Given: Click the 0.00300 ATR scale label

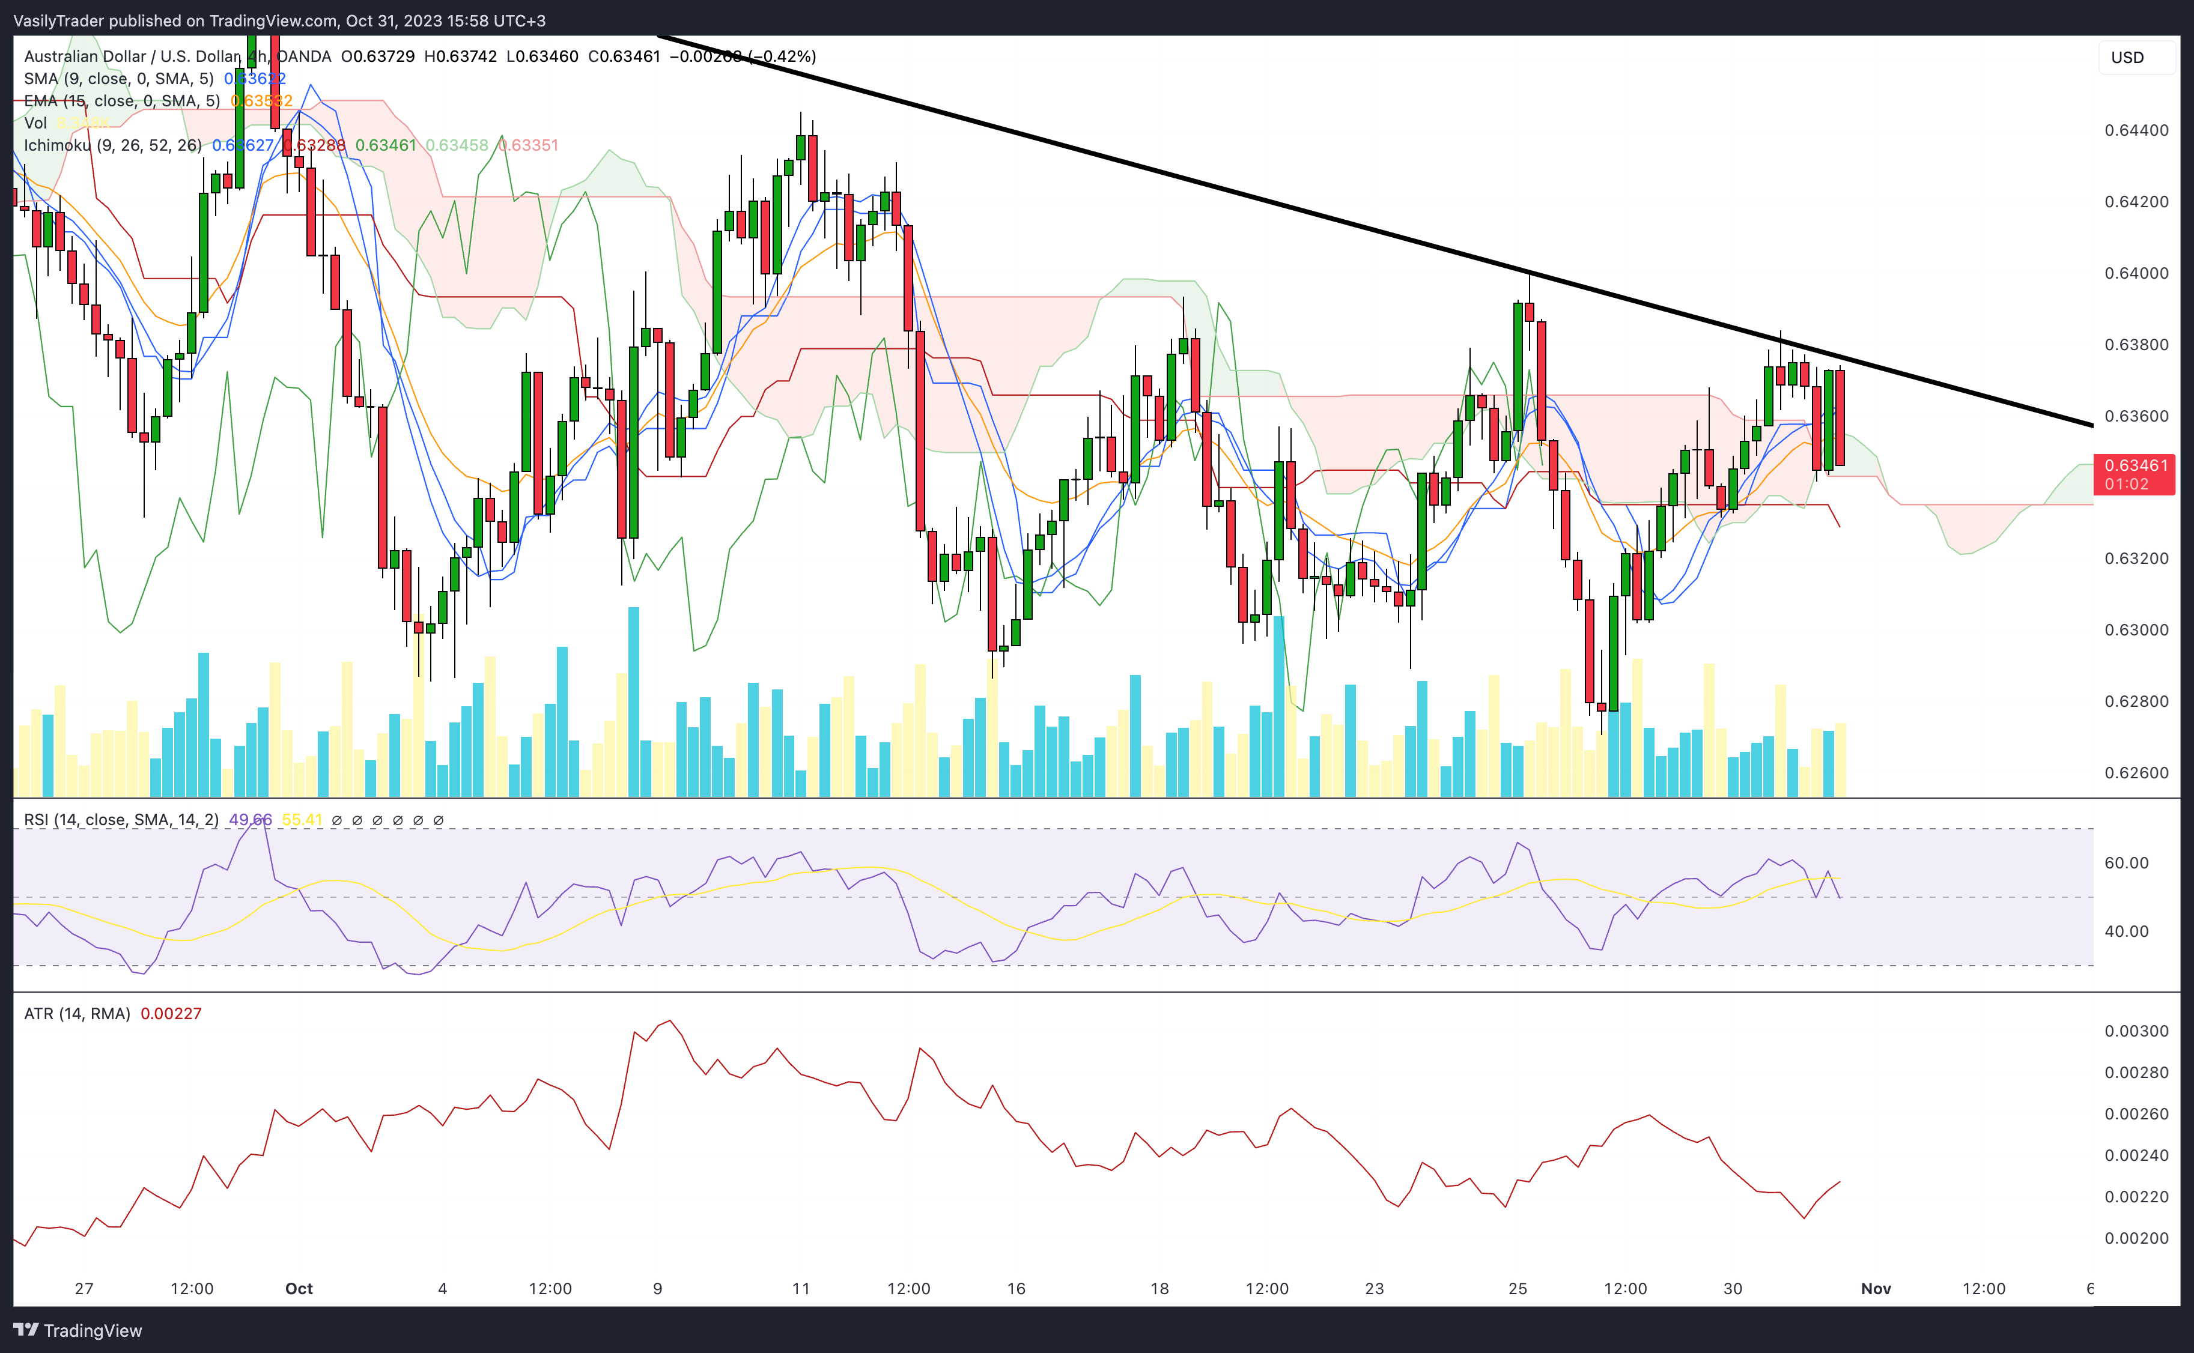Looking at the screenshot, I should [x=2137, y=1032].
